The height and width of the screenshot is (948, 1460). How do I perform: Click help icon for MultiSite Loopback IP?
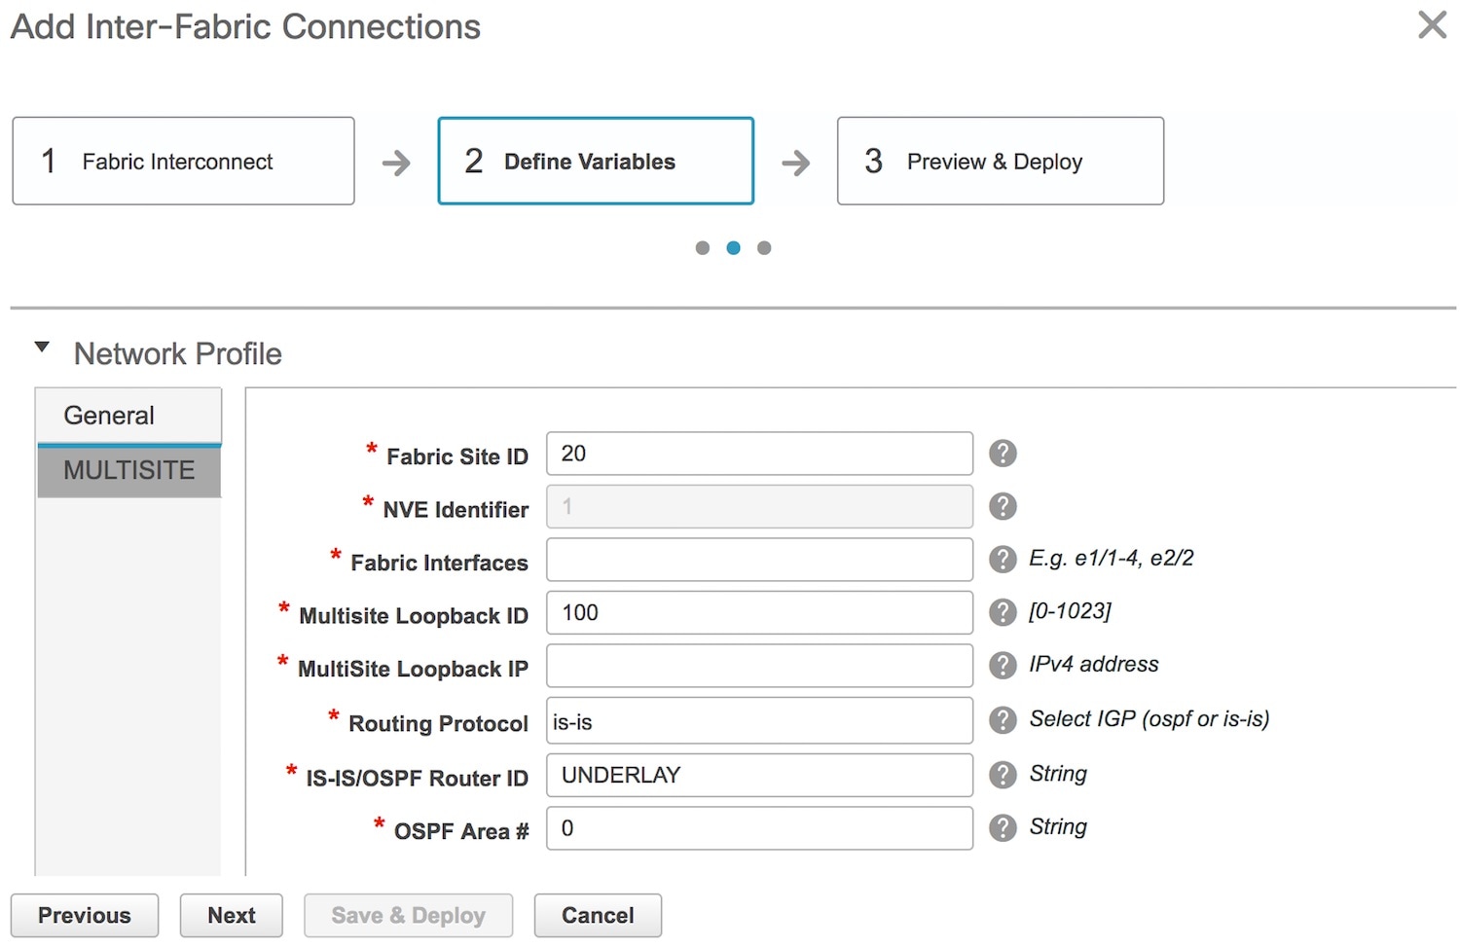pyautogui.click(x=1003, y=665)
